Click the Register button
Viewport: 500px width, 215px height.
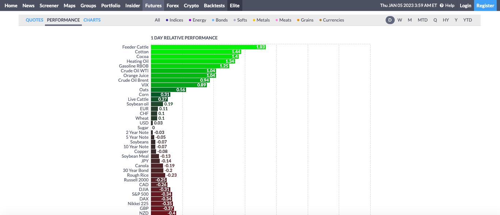pos(485,5)
